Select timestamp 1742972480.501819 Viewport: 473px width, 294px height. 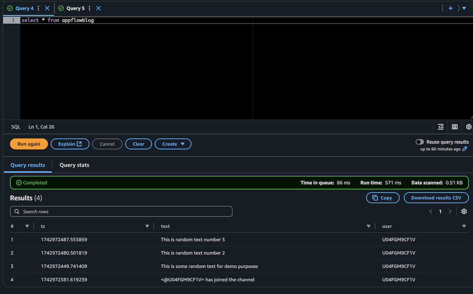tap(64, 253)
